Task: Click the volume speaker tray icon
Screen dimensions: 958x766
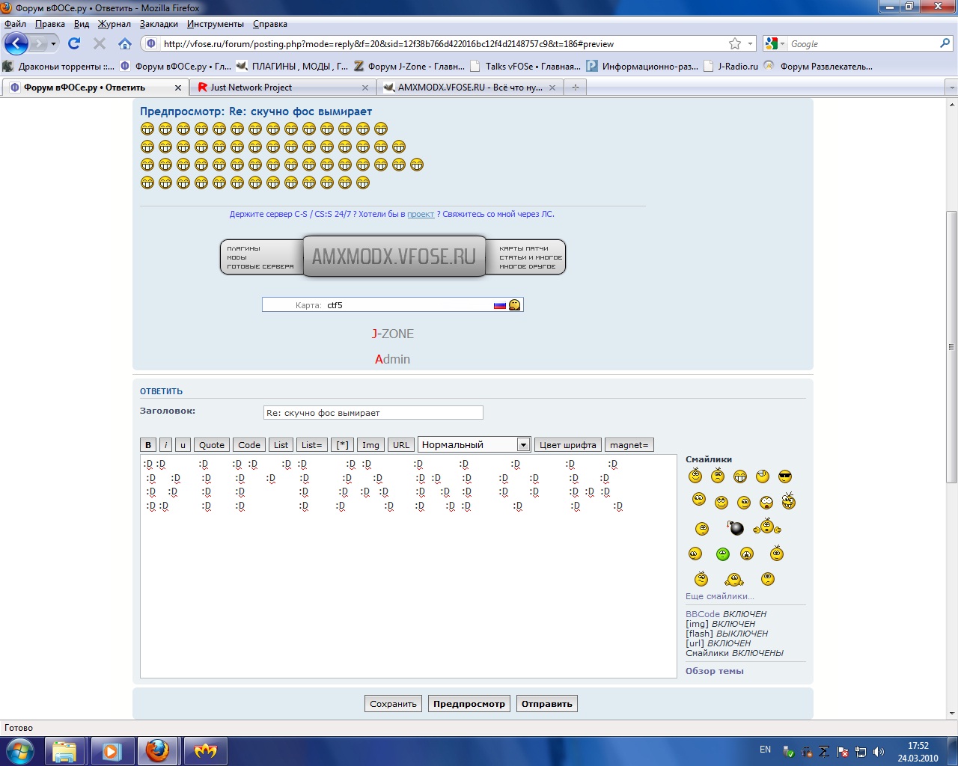Action: (879, 752)
